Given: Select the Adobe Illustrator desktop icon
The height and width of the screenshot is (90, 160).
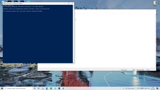Looking at the screenshot, I should click(x=9, y=1).
